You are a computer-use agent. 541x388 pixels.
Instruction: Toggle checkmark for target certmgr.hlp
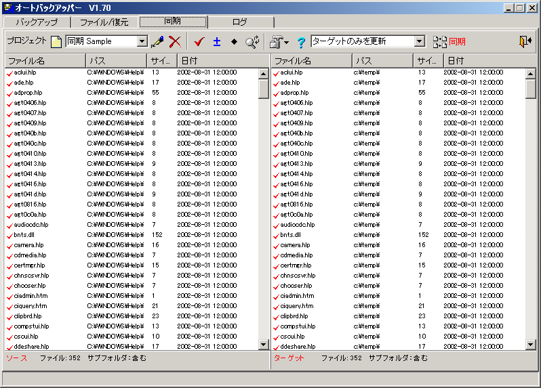coord(276,266)
